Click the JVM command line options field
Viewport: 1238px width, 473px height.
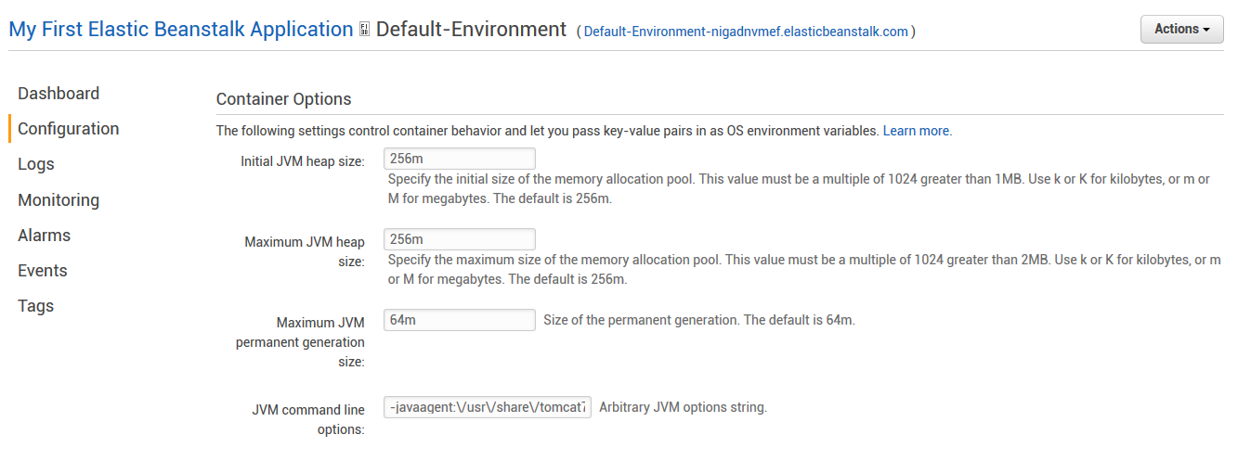[x=488, y=407]
